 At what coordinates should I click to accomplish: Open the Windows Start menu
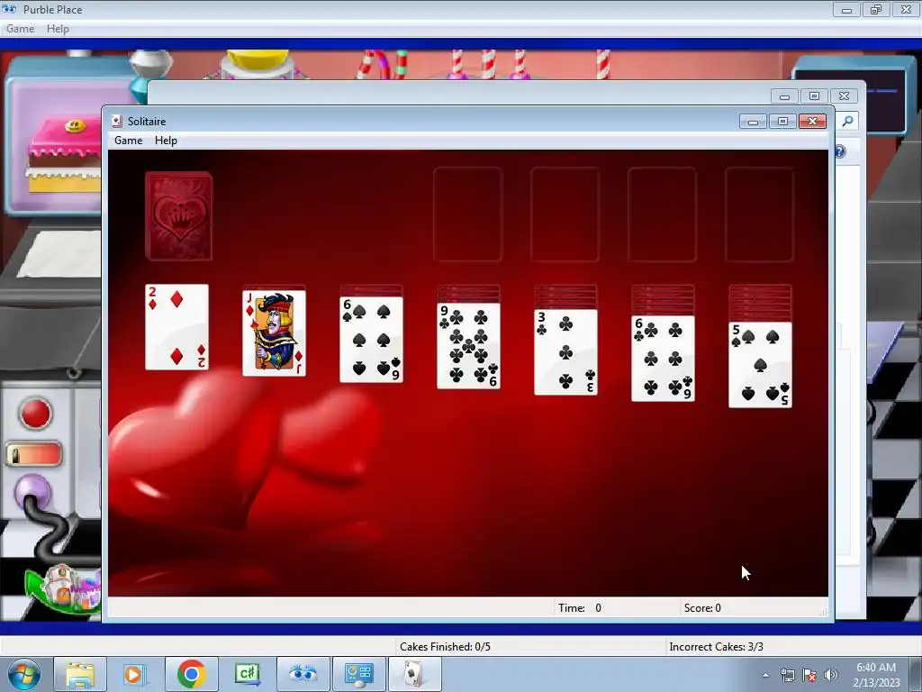24,674
